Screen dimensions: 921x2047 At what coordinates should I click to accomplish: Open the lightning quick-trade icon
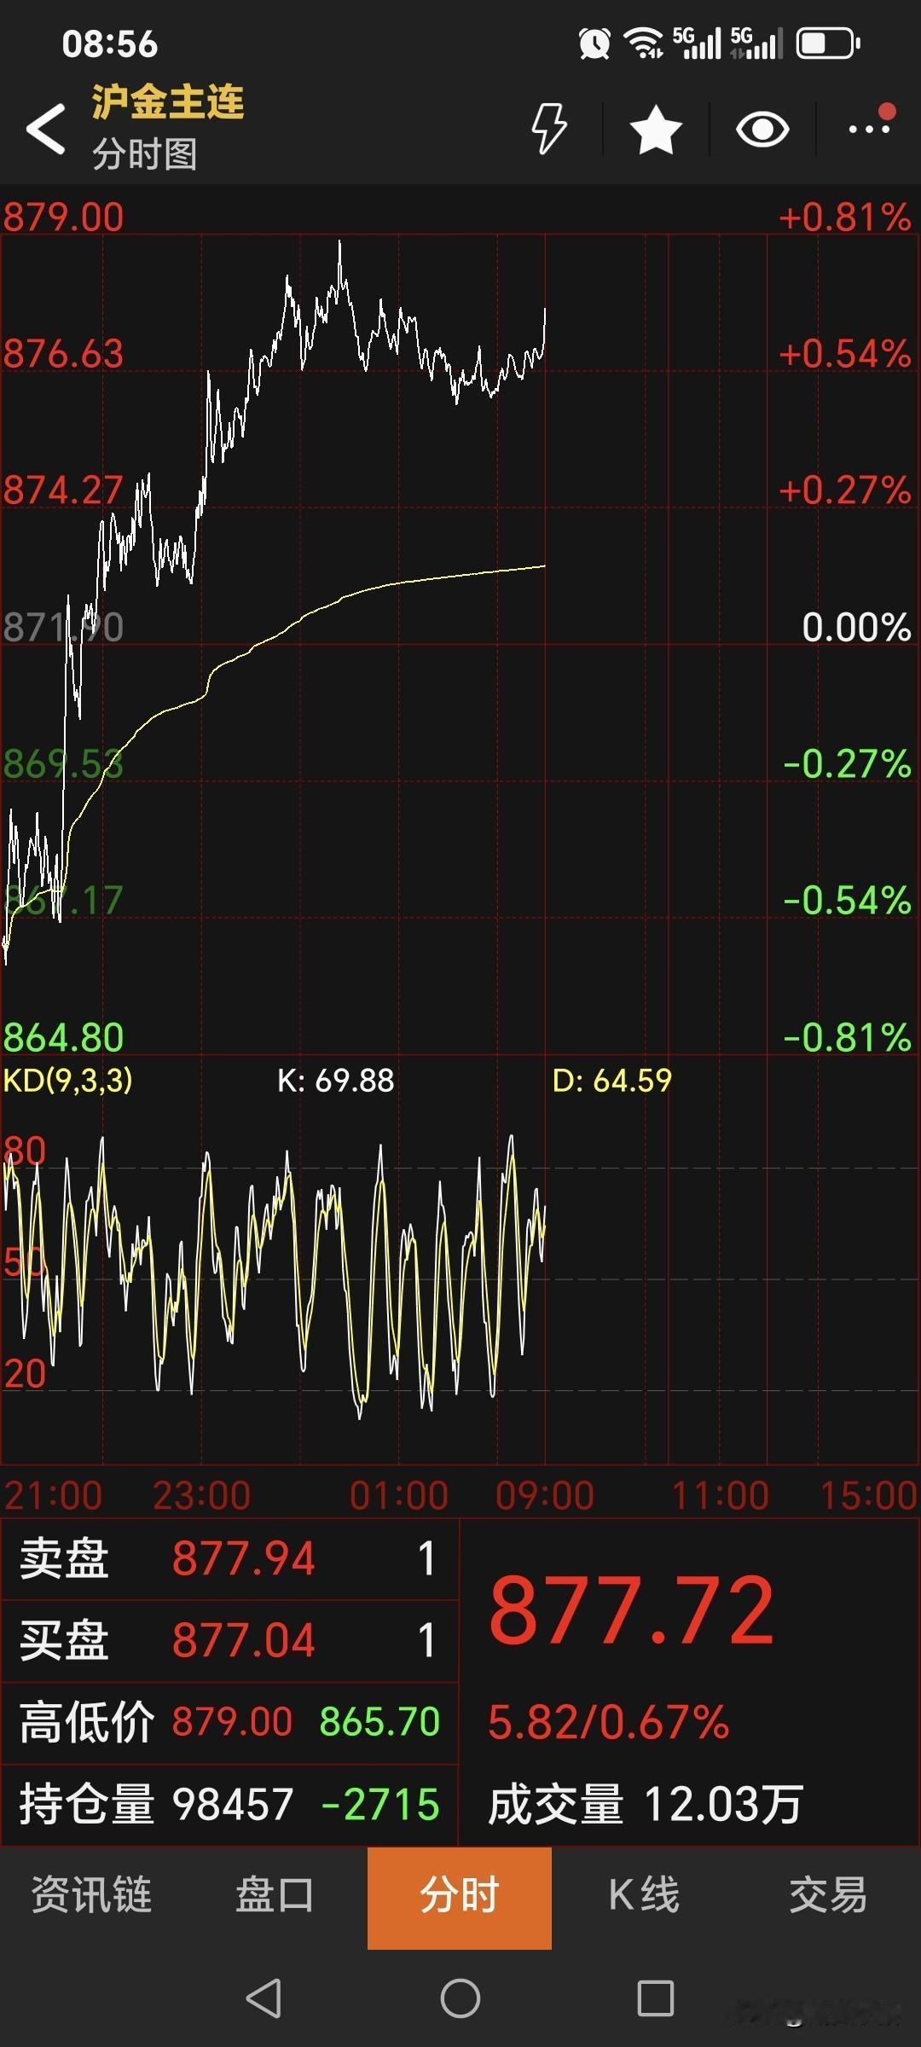(x=549, y=129)
